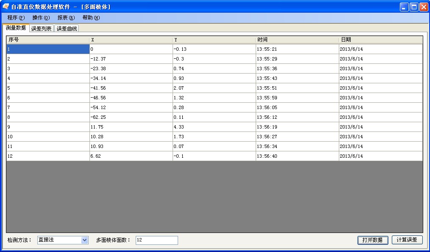430x252 pixels.
Task: Click the 打开数据 button
Action: tap(372, 240)
